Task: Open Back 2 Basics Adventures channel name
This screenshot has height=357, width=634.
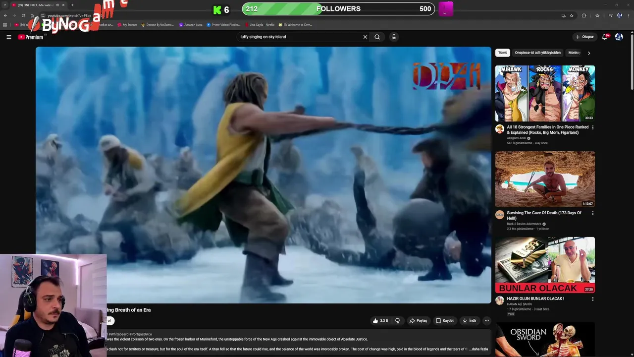Action: pyautogui.click(x=524, y=224)
